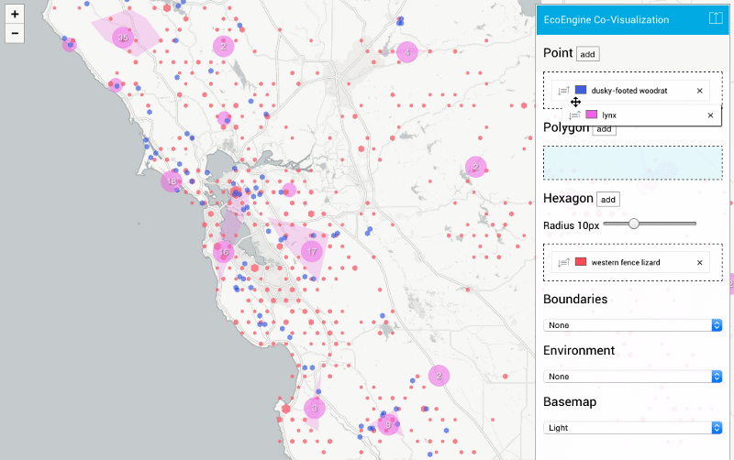This screenshot has height=460, width=734.
Task: Open the Environment dropdown
Action: pyautogui.click(x=632, y=377)
